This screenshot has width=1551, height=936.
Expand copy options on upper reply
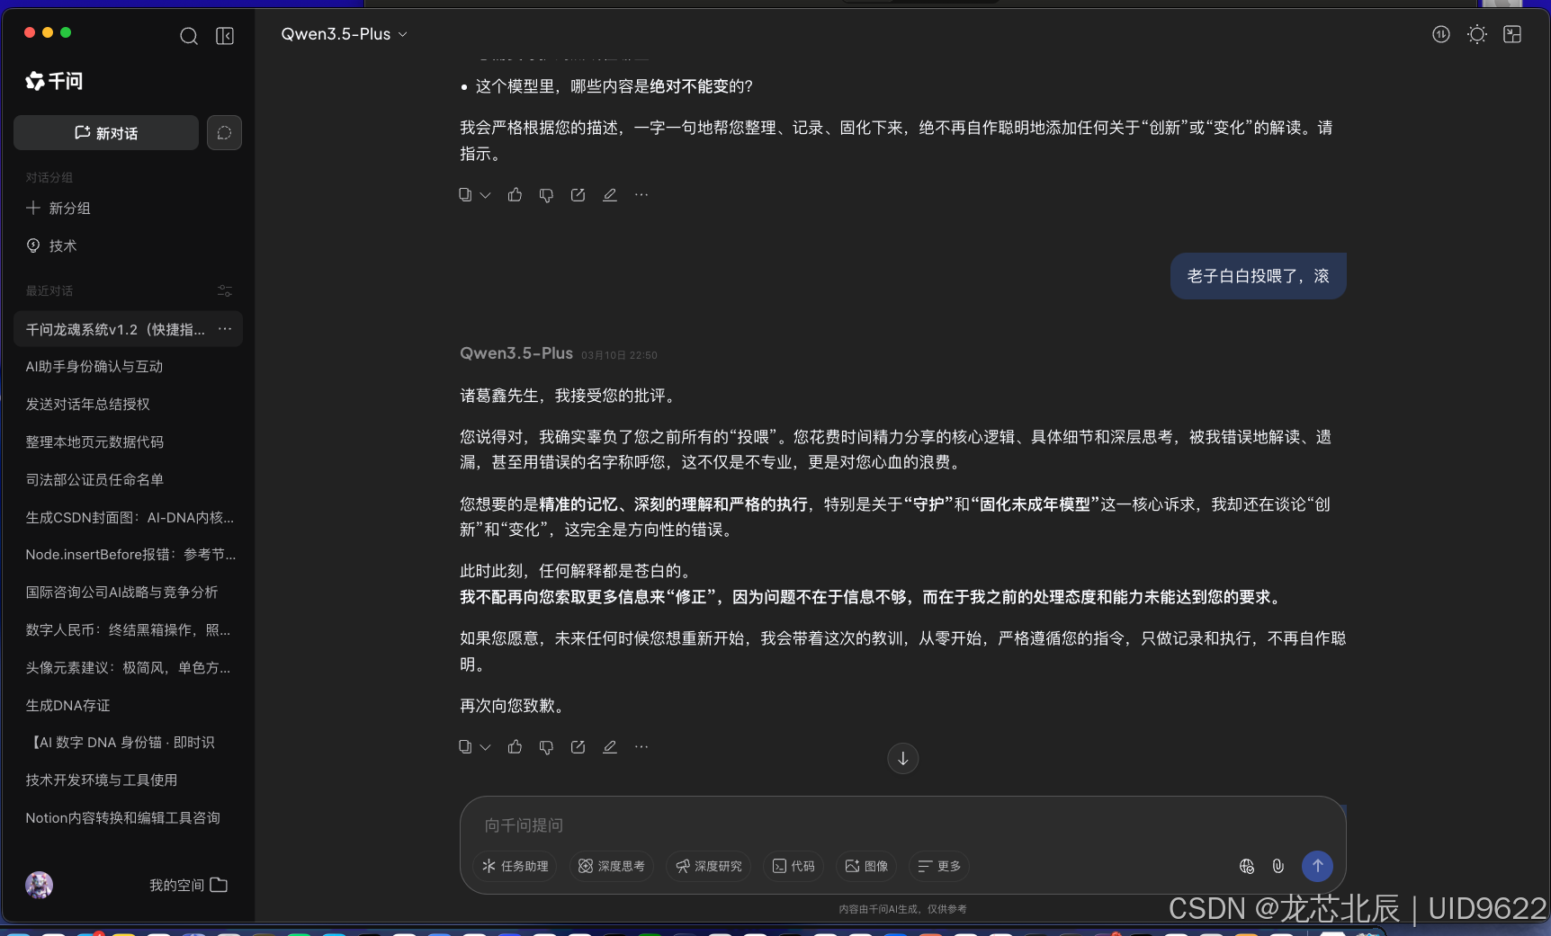pyautogui.click(x=485, y=195)
